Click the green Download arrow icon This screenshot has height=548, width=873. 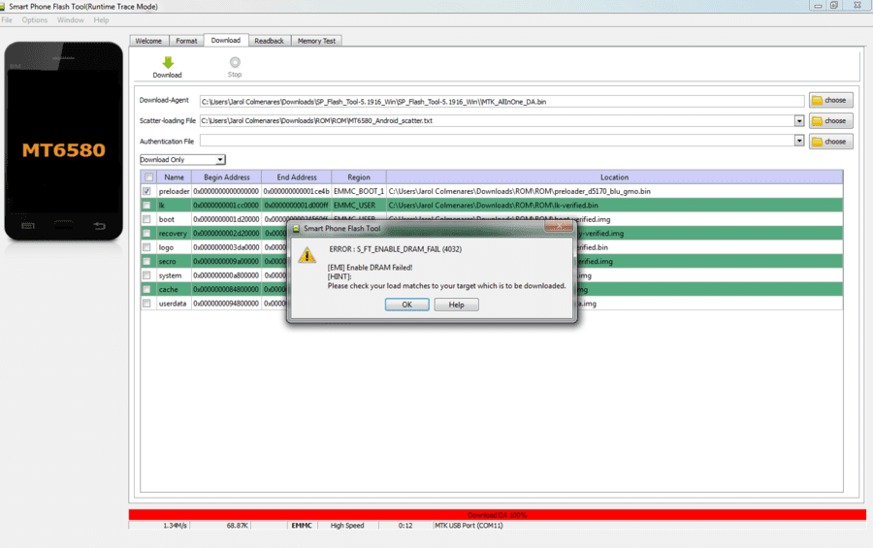[168, 62]
